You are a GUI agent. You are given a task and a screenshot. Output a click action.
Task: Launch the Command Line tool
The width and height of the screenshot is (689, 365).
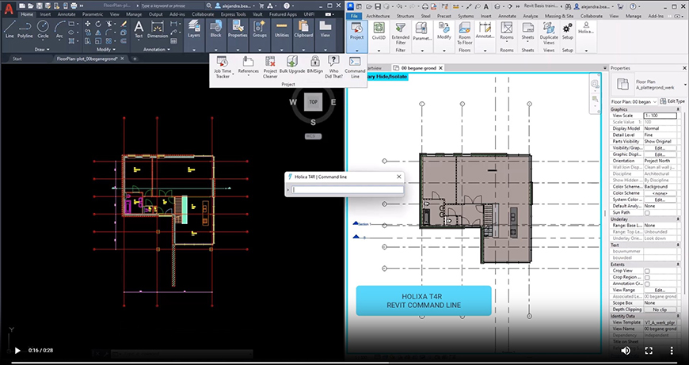tap(355, 67)
